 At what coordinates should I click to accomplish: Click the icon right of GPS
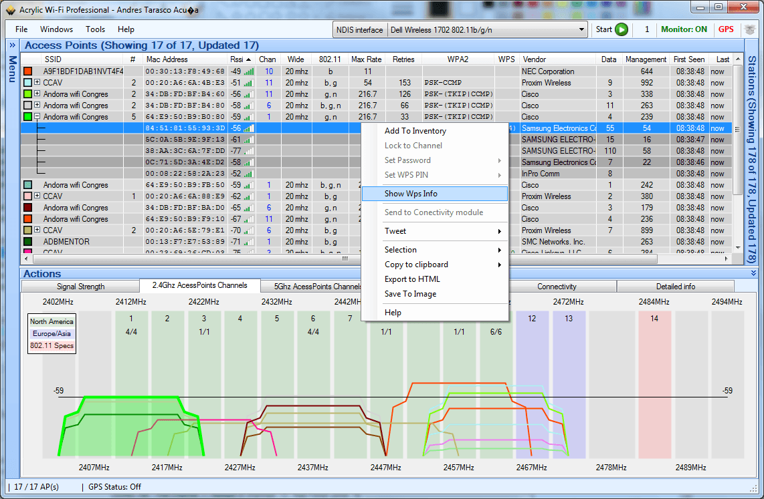point(750,29)
